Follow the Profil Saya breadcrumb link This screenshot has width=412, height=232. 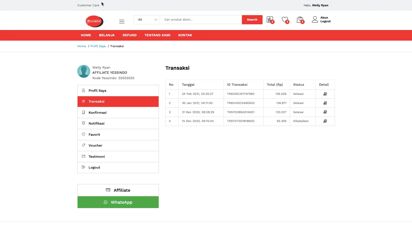[98, 46]
